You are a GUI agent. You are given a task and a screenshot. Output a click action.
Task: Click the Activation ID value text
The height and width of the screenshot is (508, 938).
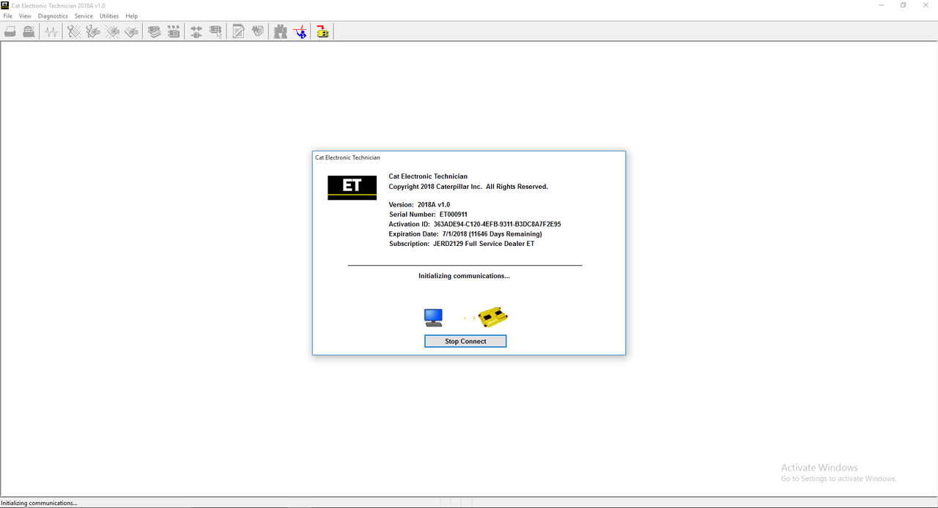(497, 224)
